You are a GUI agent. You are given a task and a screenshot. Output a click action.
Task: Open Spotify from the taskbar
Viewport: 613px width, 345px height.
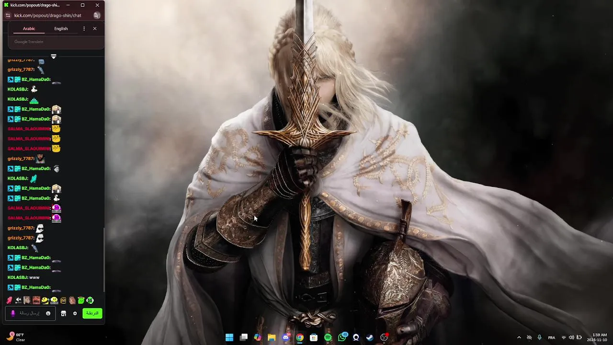(328, 337)
